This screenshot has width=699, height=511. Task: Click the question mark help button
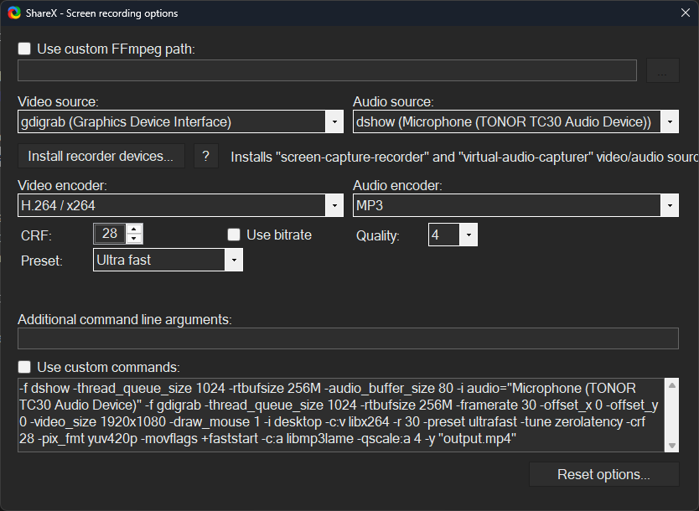(x=206, y=157)
